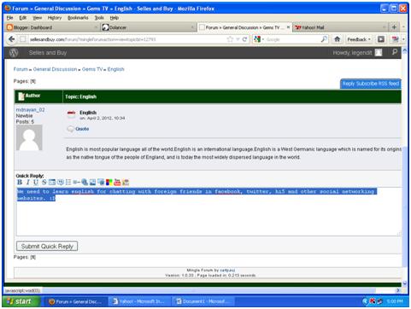Insert code block via Quick Reply toolbar

(52, 183)
